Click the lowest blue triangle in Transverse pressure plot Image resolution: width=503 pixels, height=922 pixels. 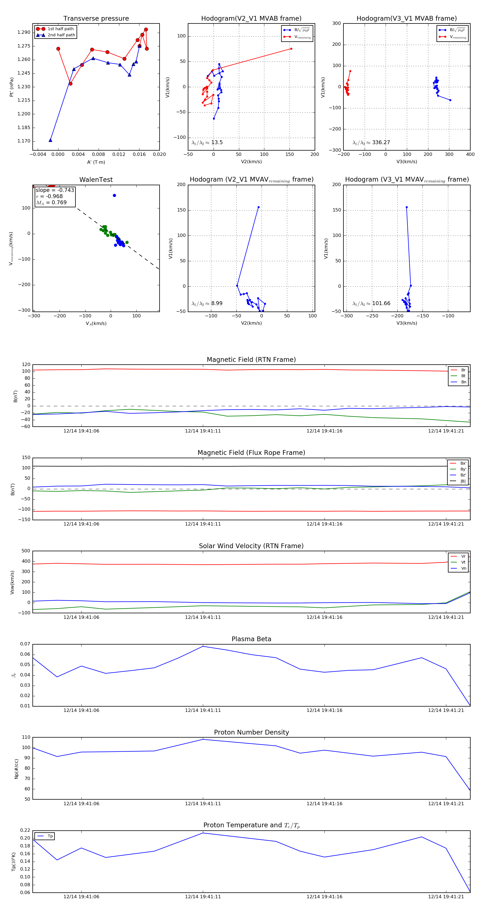(51, 140)
